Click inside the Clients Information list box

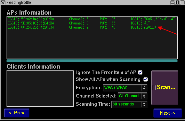click(40, 89)
